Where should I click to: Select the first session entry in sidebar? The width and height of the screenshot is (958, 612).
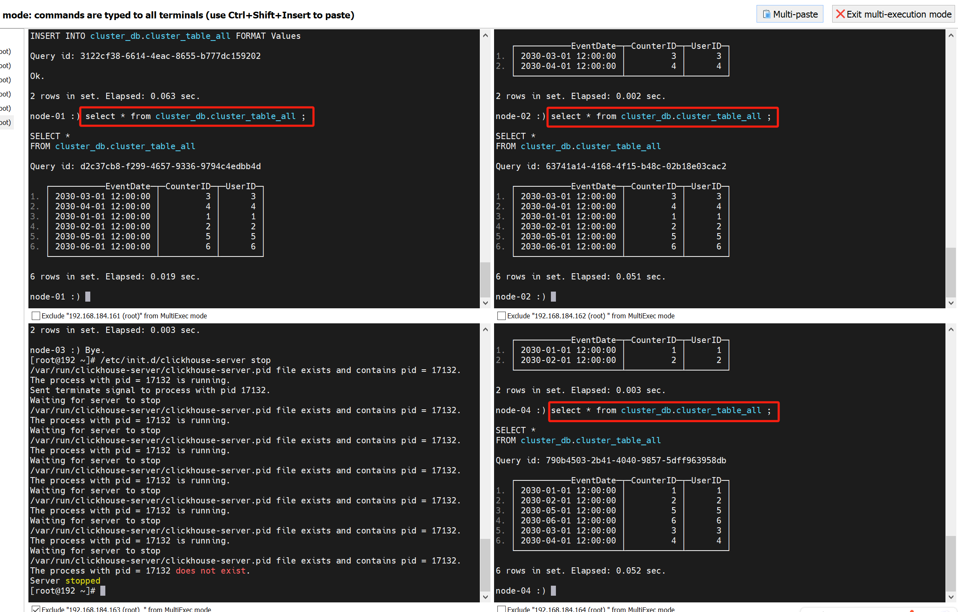pos(6,51)
